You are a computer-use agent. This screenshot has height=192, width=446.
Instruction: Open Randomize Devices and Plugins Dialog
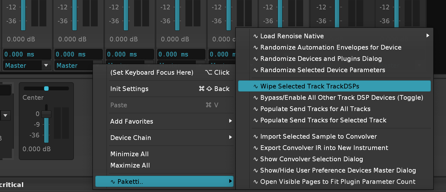(321, 59)
